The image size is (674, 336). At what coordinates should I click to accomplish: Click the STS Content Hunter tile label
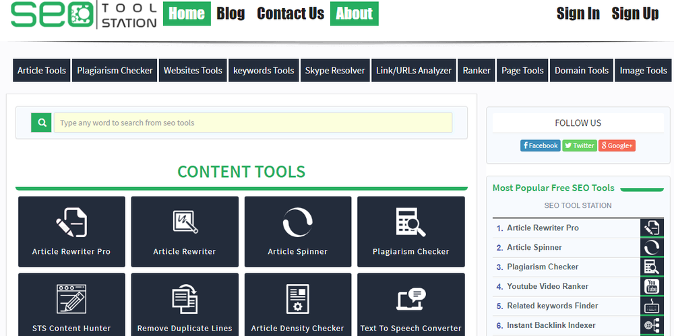tap(71, 329)
